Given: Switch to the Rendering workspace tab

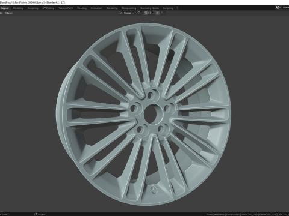Looking at the screenshot, I should pyautogui.click(x=112, y=8).
